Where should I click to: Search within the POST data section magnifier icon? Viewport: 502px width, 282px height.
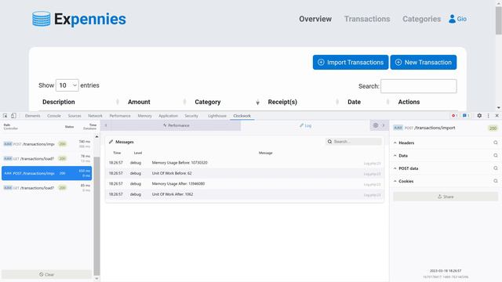point(496,168)
